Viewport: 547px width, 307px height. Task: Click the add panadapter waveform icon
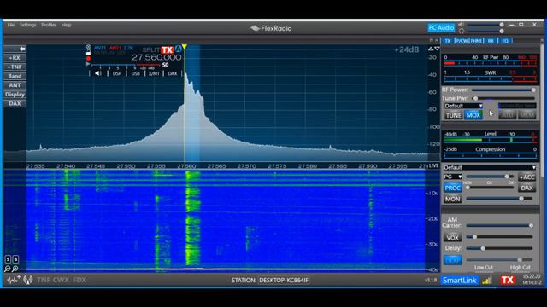[14, 280]
